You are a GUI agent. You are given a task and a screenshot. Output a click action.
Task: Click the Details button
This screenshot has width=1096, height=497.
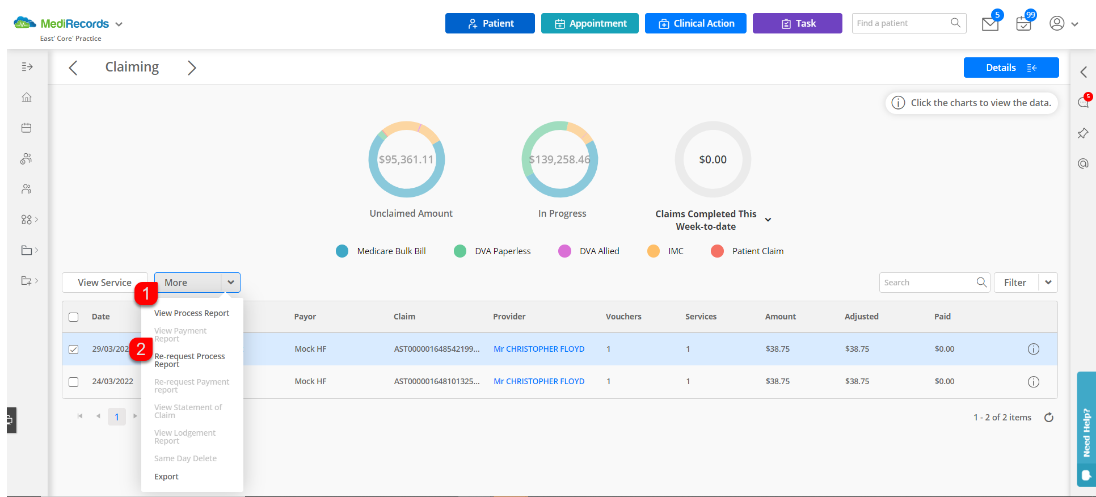[x=1011, y=68]
